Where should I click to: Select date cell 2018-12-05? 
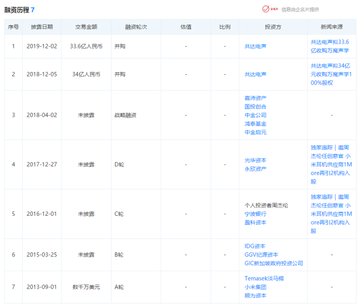tap(42, 74)
